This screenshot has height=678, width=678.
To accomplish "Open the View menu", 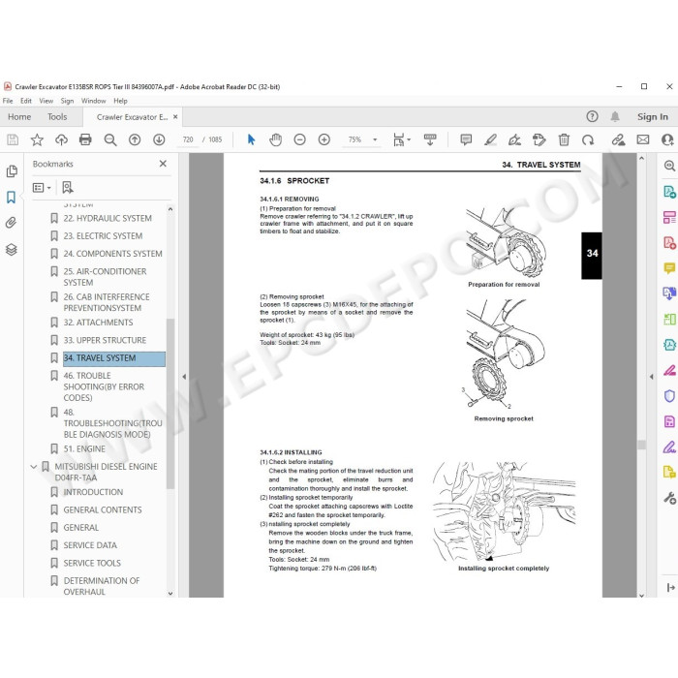I will (x=46, y=101).
